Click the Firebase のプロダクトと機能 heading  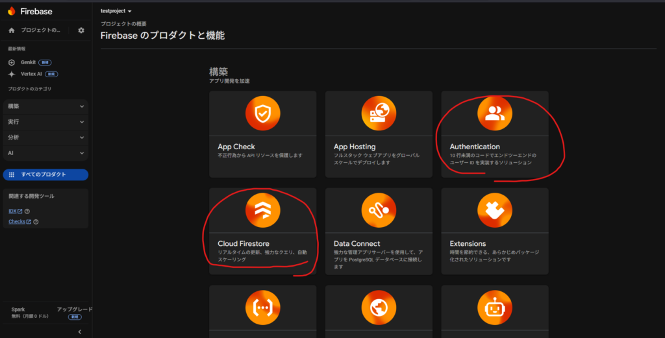162,36
